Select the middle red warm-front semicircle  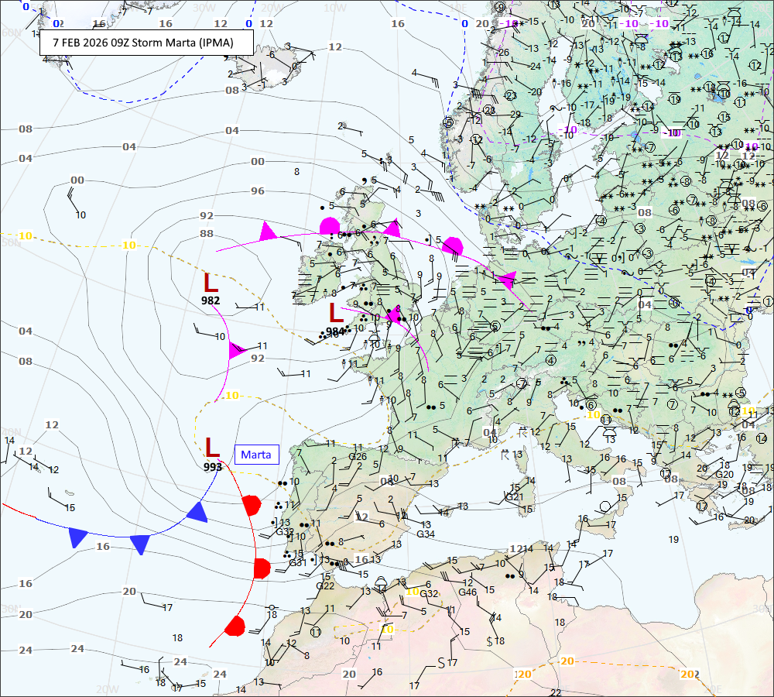pos(262,568)
